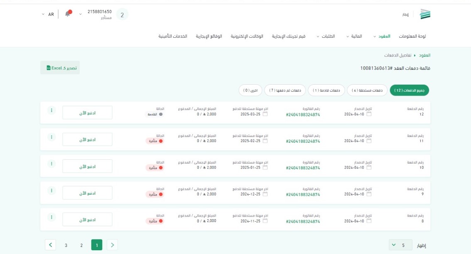Click العقود breadcrumb link
Image resolution: width=471 pixels, height=254 pixels.
tap(424, 55)
